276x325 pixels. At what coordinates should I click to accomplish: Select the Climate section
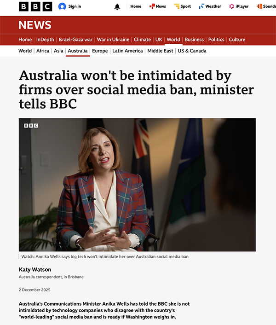point(142,40)
